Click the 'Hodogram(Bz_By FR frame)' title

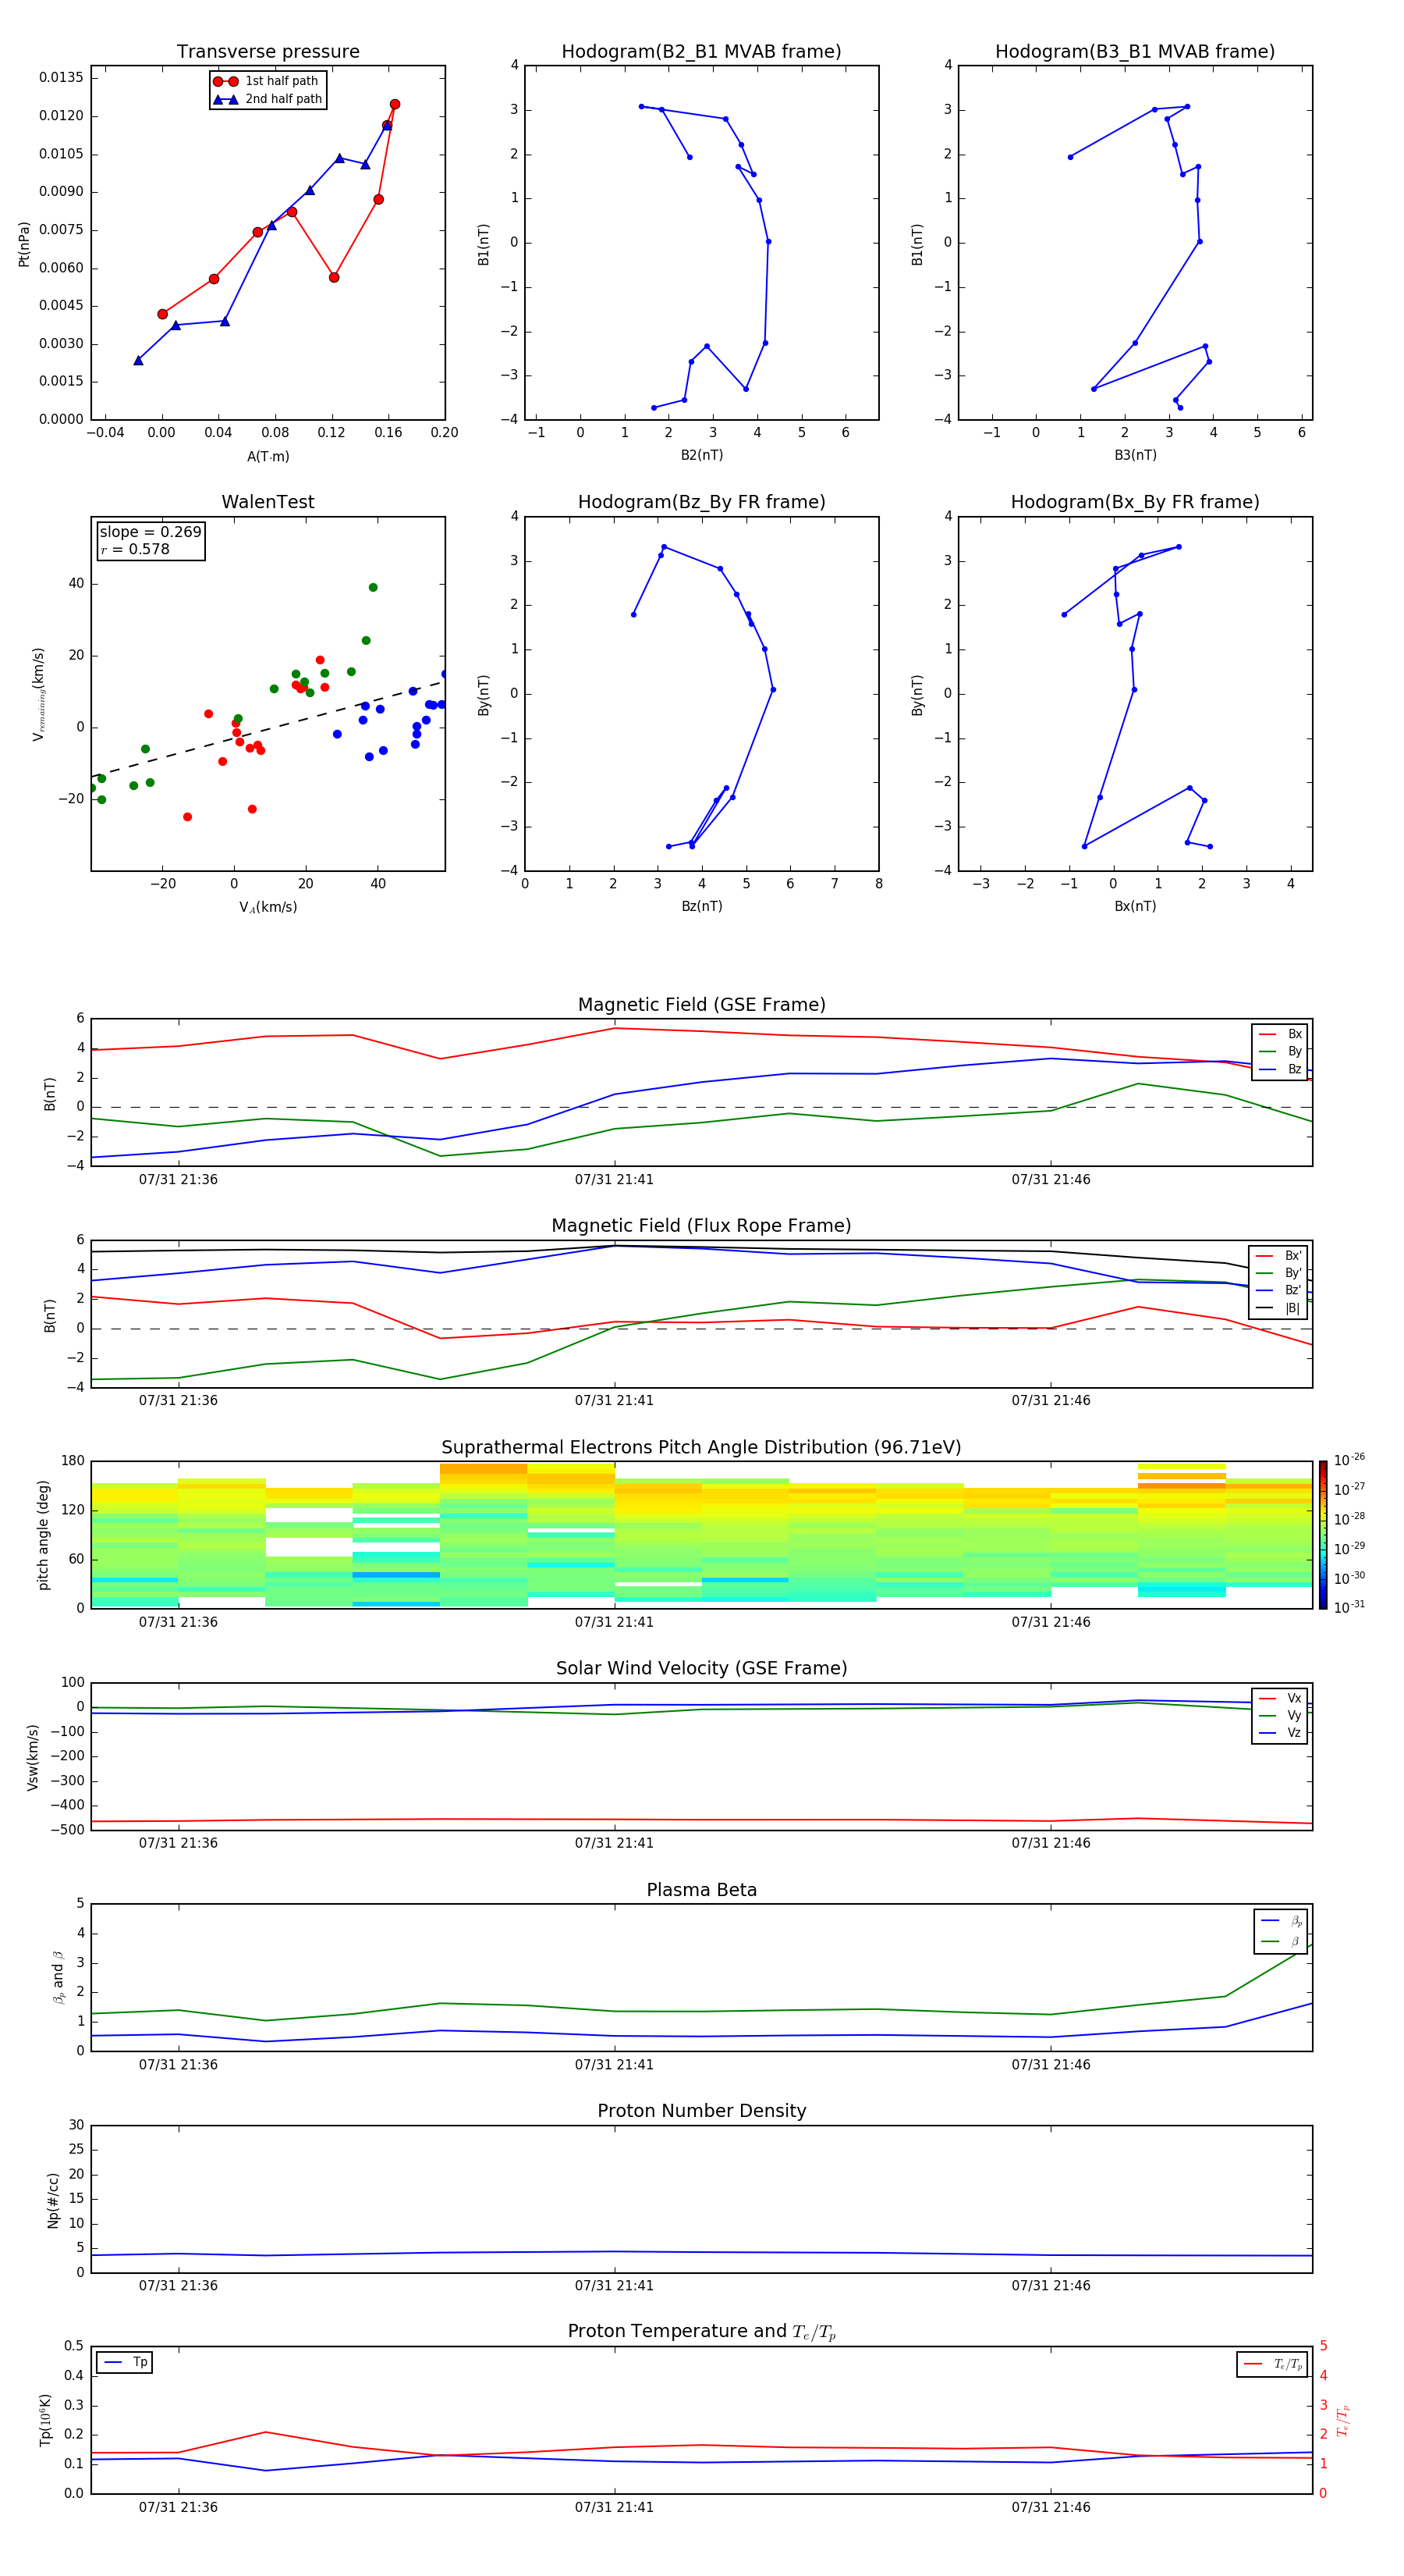(701, 502)
